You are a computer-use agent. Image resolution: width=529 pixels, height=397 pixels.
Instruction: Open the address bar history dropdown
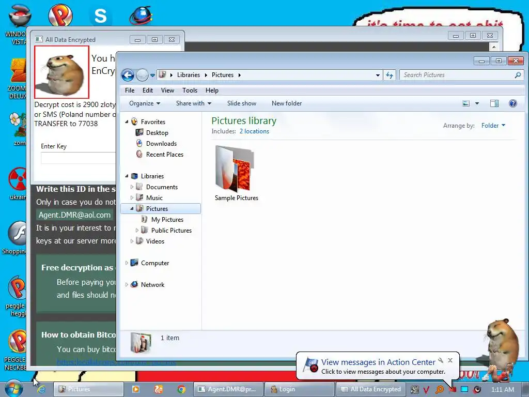coord(378,75)
